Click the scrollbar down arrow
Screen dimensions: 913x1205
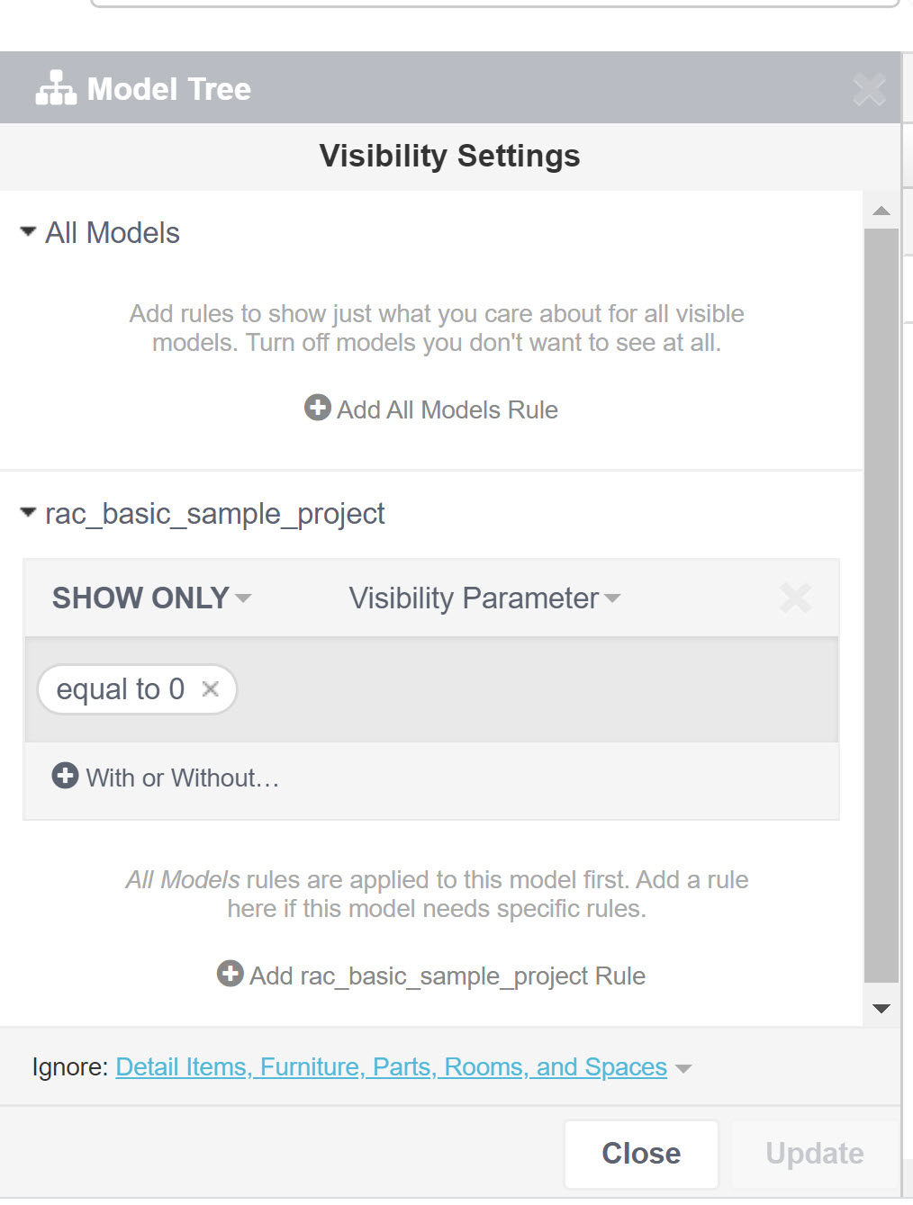tap(881, 1008)
